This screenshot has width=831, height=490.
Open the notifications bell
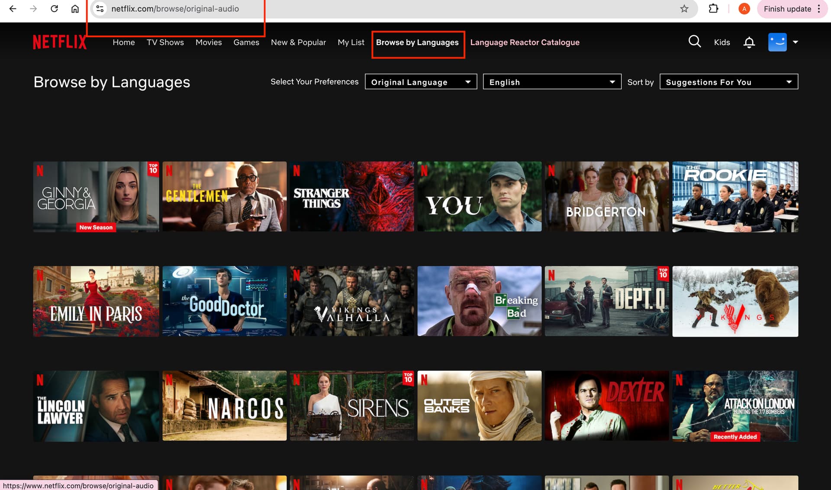[749, 42]
